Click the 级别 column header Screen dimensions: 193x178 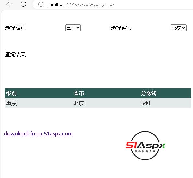(x=11, y=93)
